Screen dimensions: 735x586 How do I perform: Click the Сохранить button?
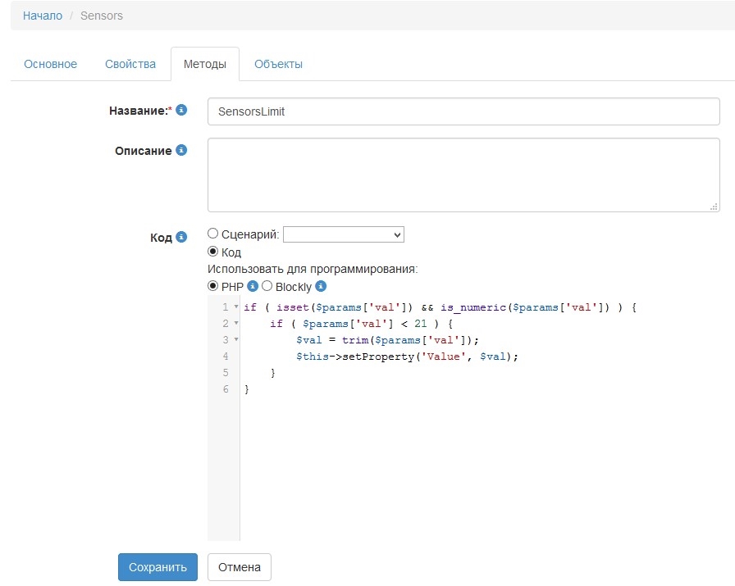coord(158,567)
